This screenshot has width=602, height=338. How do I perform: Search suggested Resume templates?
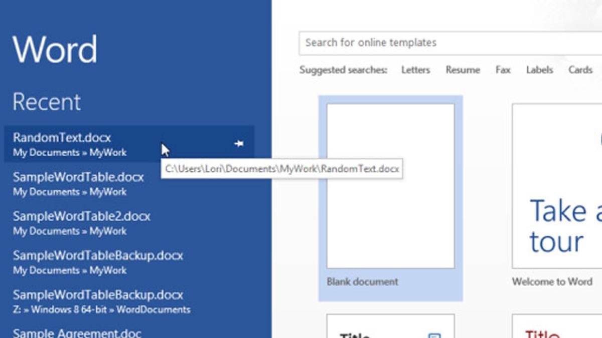(x=463, y=70)
